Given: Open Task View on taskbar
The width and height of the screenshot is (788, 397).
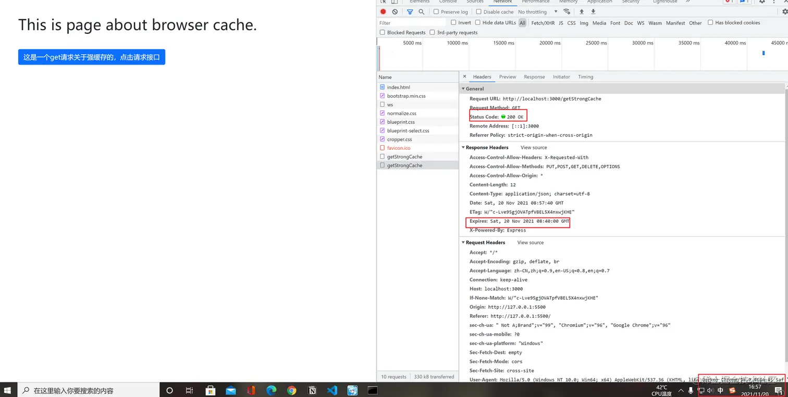Looking at the screenshot, I should (x=190, y=390).
